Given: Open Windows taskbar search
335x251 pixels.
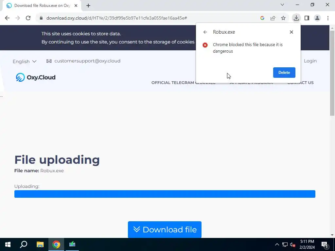Looking at the screenshot, I should click(24, 244).
